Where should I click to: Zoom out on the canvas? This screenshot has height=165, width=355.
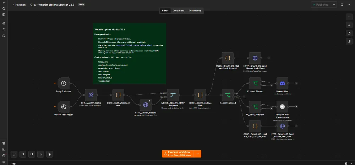32,154
